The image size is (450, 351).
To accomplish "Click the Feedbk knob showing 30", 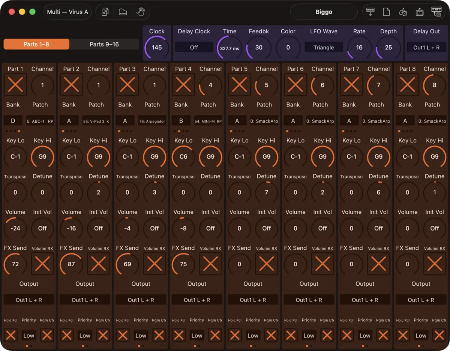I will 259,47.
